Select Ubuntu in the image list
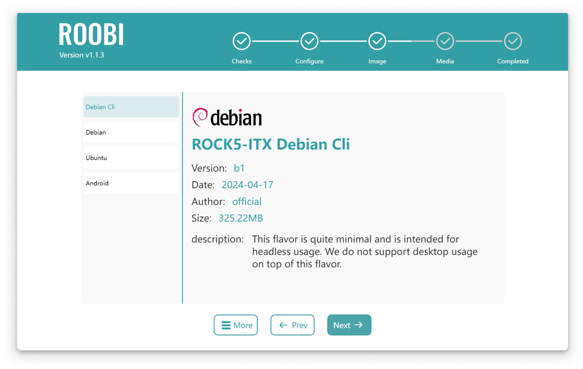 pos(131,158)
